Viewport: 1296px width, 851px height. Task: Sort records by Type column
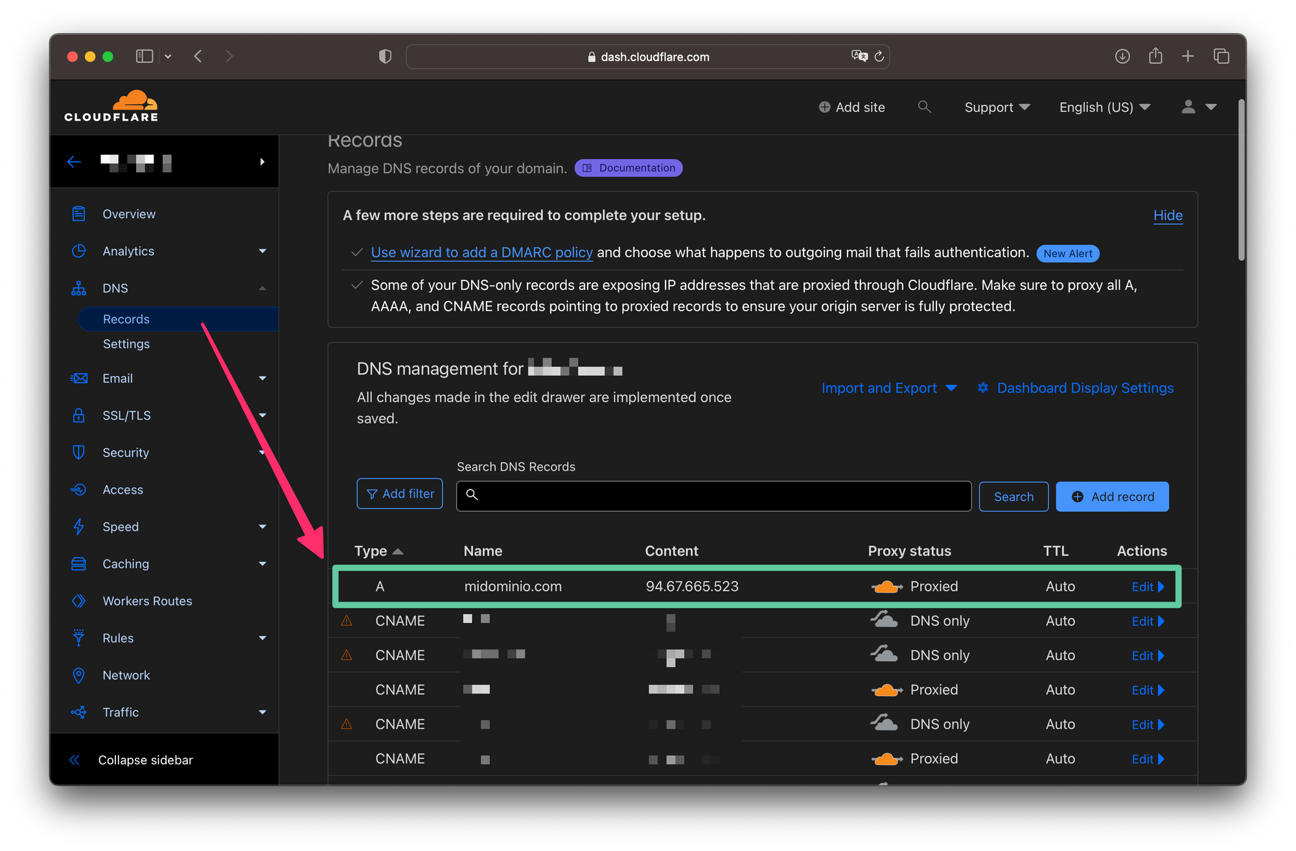point(378,551)
